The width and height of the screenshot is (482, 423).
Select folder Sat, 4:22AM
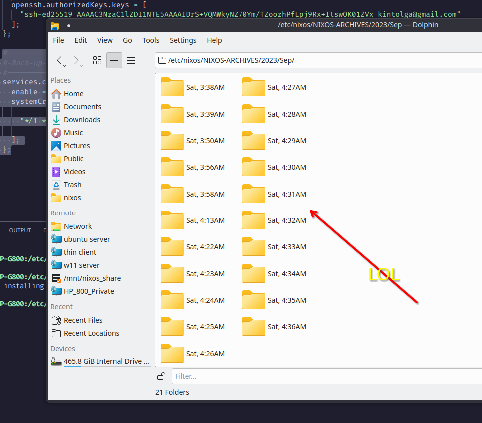click(193, 247)
